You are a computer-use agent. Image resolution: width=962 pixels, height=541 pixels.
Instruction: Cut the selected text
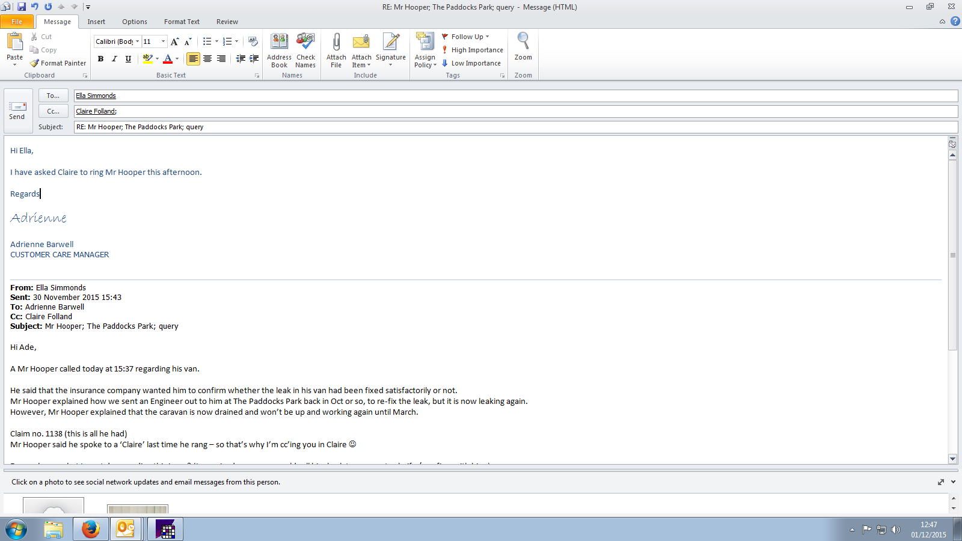point(41,37)
